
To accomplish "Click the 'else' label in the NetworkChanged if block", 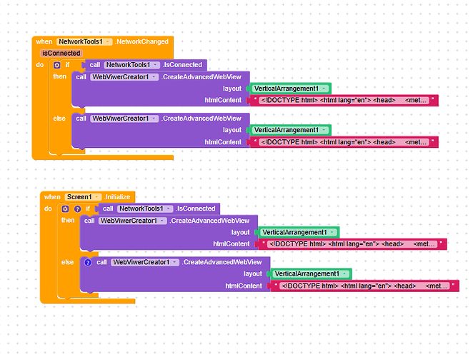I will tap(59, 119).
